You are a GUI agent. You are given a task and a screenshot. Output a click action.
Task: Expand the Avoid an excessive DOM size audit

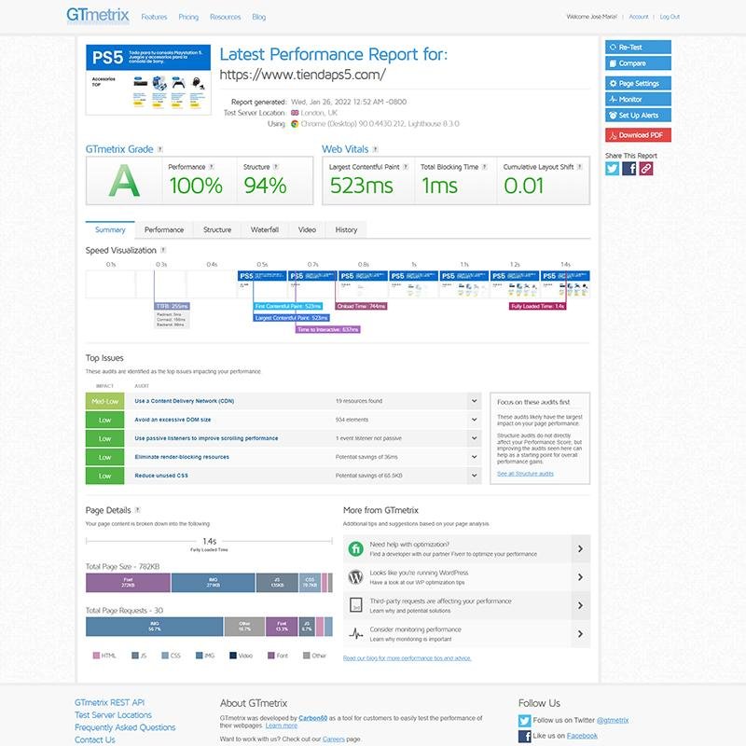coord(474,420)
